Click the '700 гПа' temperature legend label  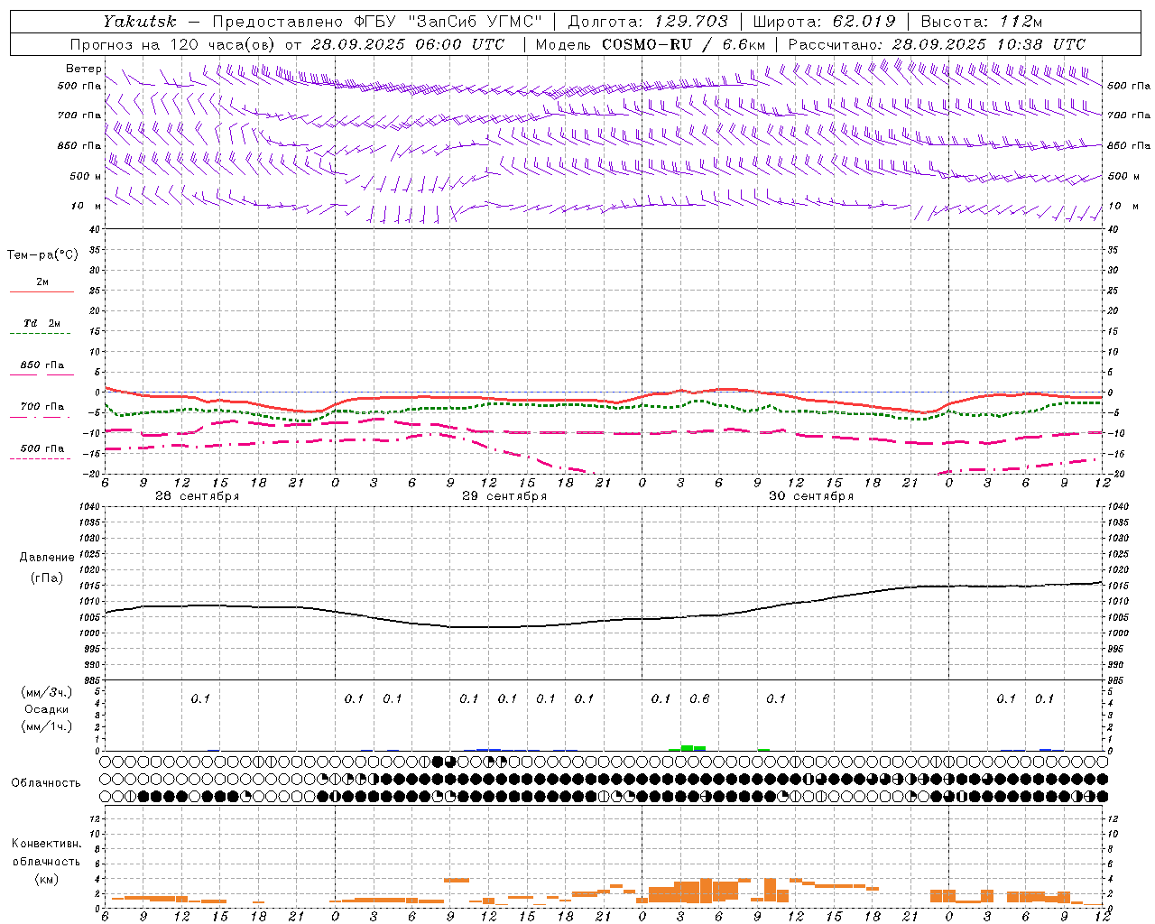coord(42,406)
